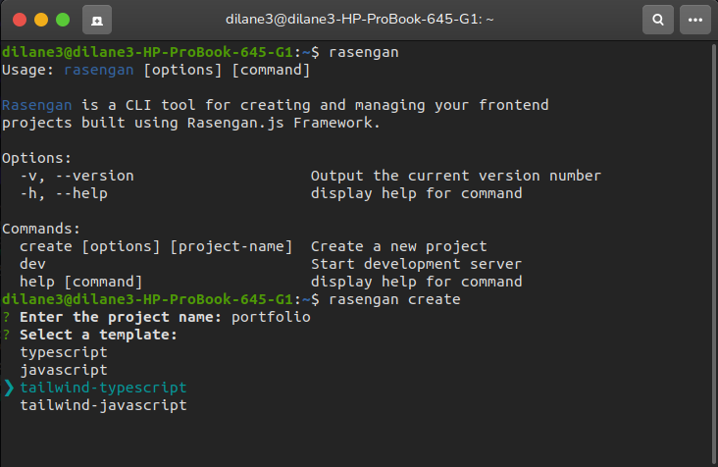Select the typescript template option
This screenshot has width=718, height=467.
click(x=64, y=352)
